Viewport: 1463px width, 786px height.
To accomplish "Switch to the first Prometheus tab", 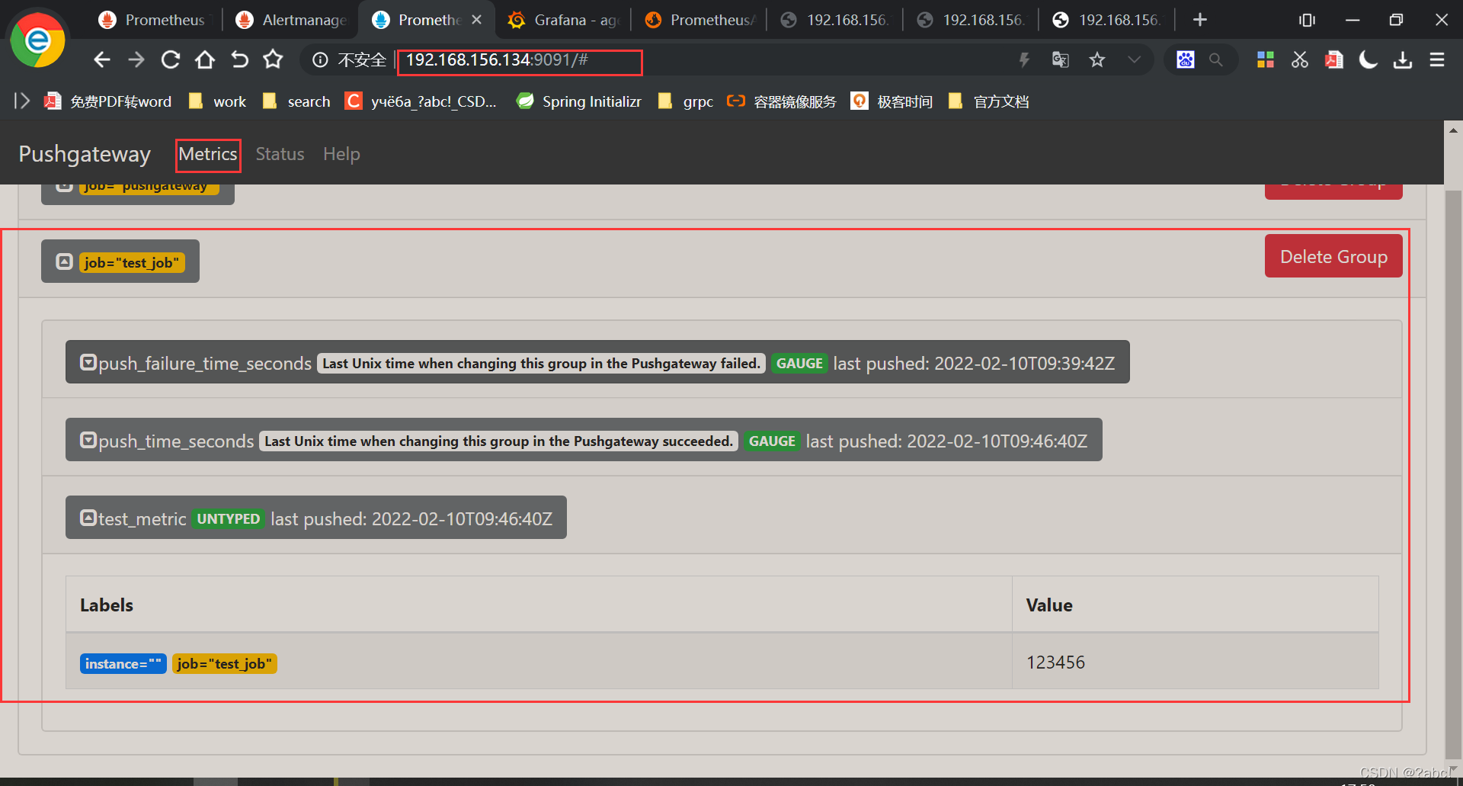I will pos(154,20).
